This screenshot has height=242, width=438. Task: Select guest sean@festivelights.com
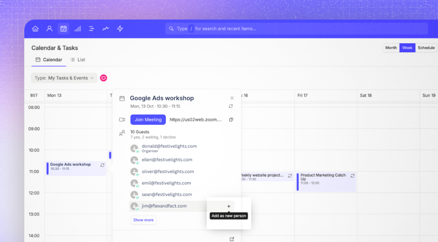(x=167, y=194)
